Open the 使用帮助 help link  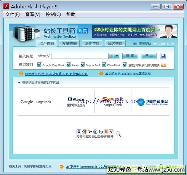coord(145,43)
